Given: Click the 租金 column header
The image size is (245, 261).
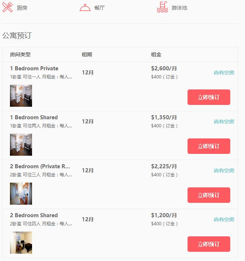Looking at the screenshot, I should [x=156, y=54].
